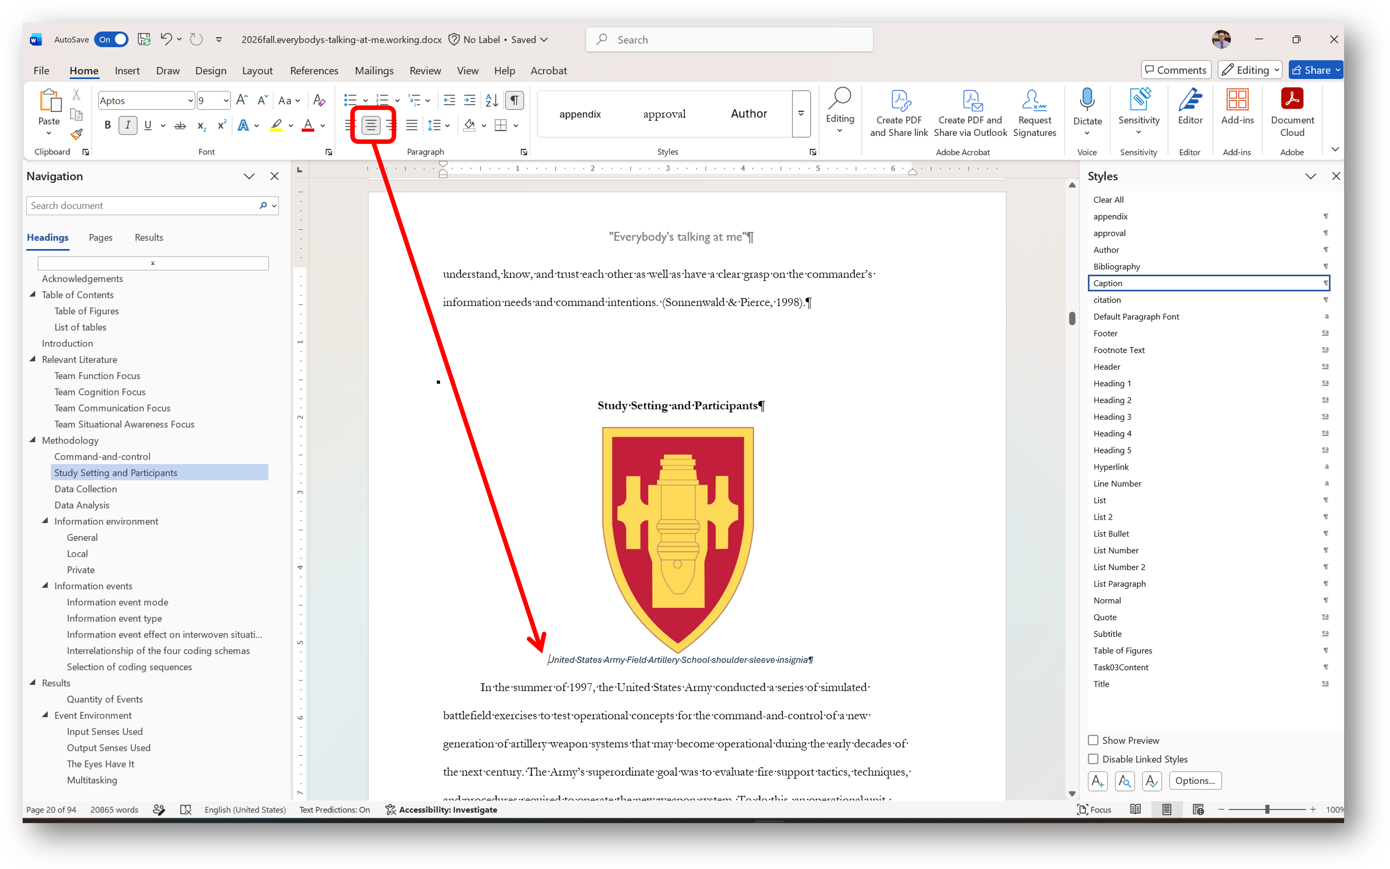The width and height of the screenshot is (1390, 869).
Task: Click the vertical document scrollbar thumb
Action: click(1072, 318)
